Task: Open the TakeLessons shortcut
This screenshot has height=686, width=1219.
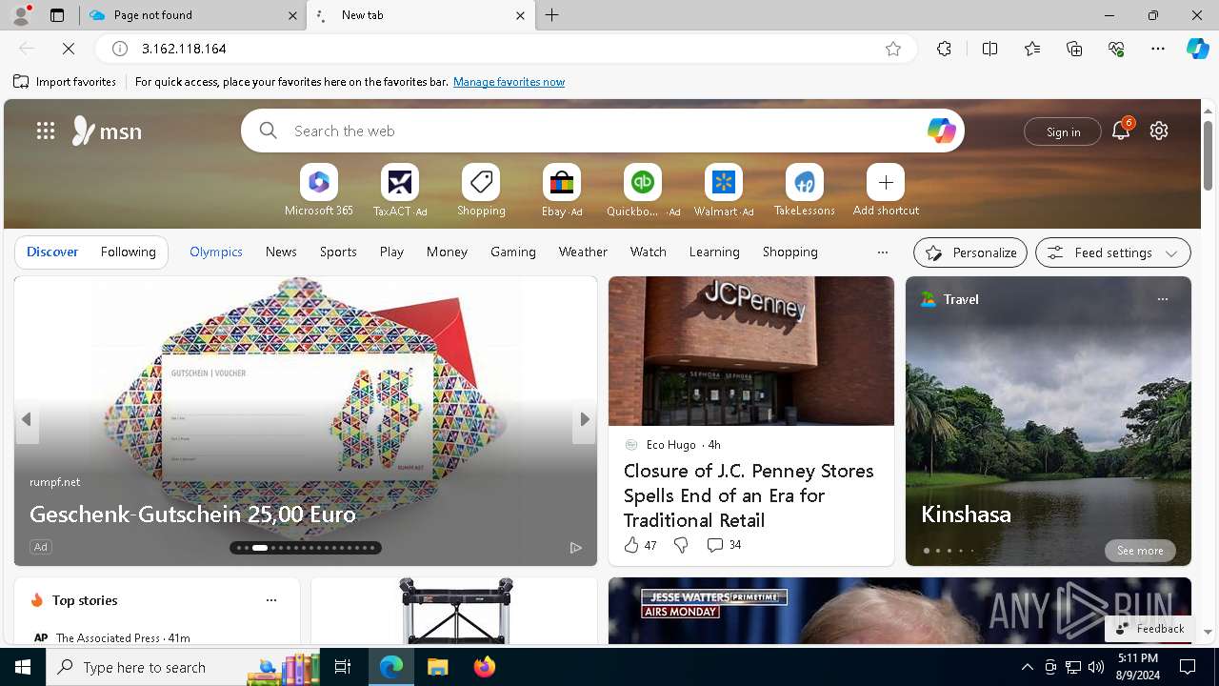Action: point(805,191)
